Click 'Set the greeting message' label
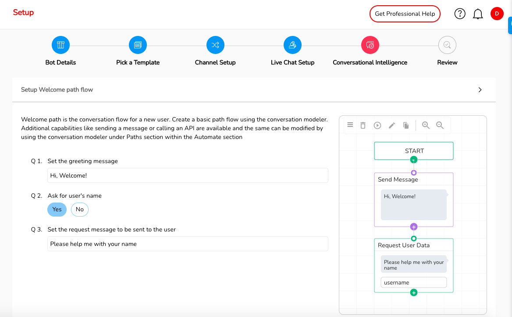The width and height of the screenshot is (512, 317). (x=82, y=161)
